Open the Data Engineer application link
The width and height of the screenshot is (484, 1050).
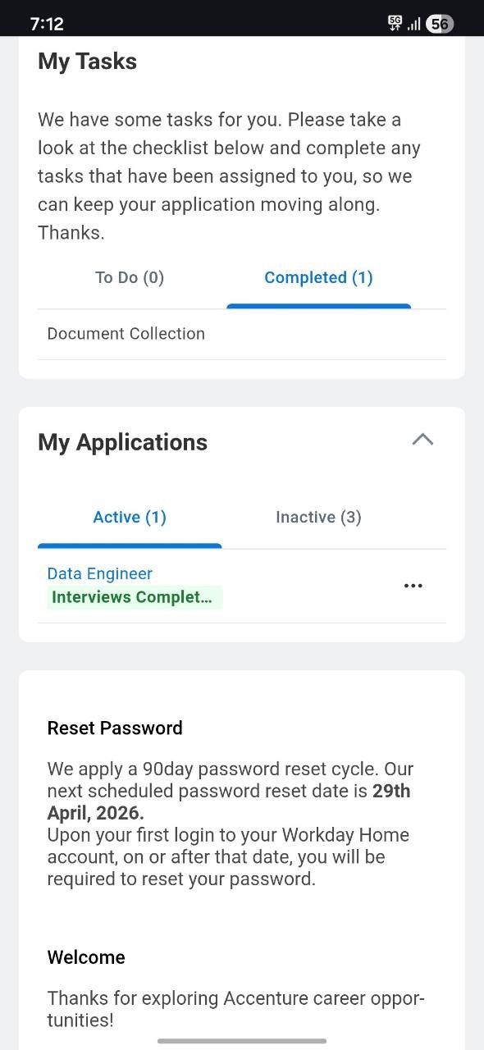(100, 574)
